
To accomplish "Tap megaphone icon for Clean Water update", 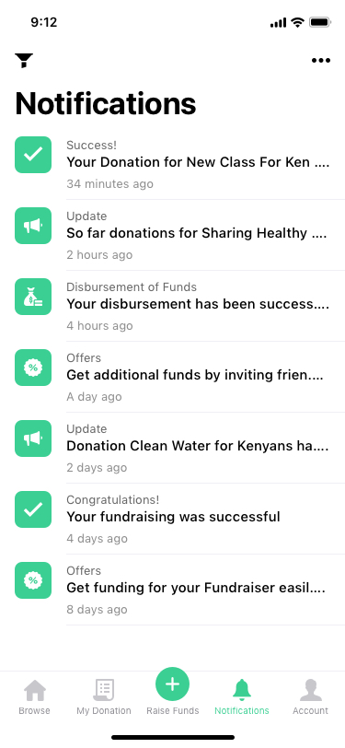I will (33, 438).
